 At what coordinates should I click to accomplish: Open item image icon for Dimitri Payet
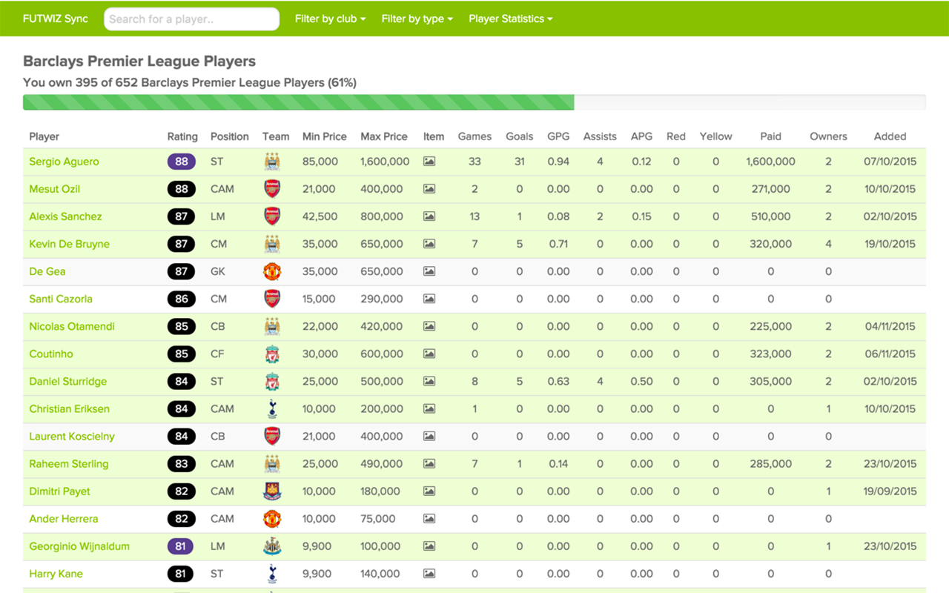pyautogui.click(x=429, y=491)
